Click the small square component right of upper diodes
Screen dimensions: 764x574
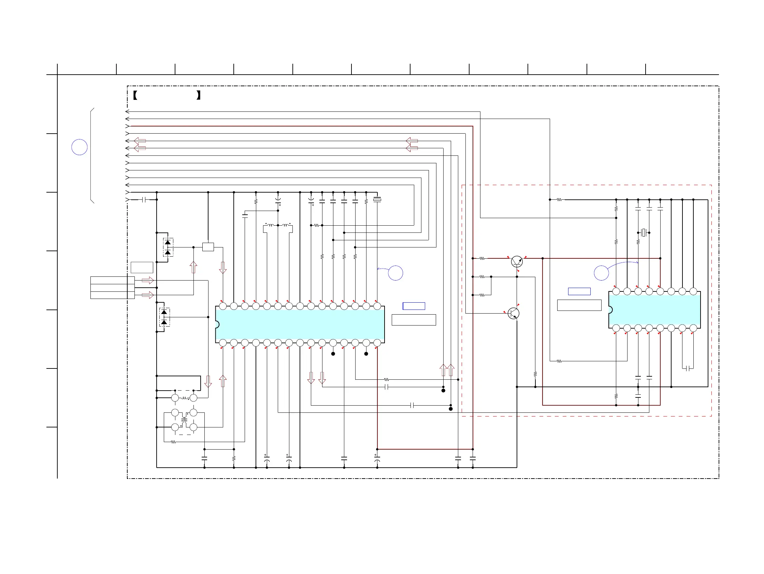click(x=208, y=247)
